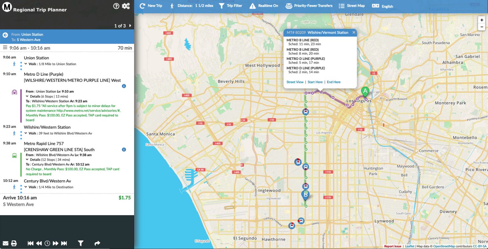Switch the Street Map base layer
This screenshot has width=488, height=249.
[341, 5]
